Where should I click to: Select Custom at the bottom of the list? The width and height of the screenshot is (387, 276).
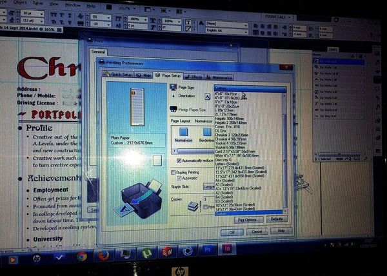click(x=248, y=213)
